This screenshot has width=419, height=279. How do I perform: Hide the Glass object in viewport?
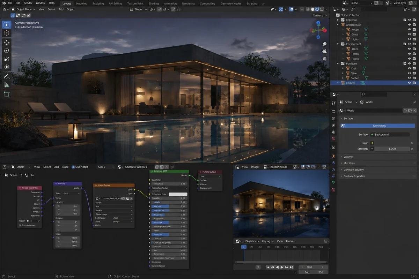(409, 35)
